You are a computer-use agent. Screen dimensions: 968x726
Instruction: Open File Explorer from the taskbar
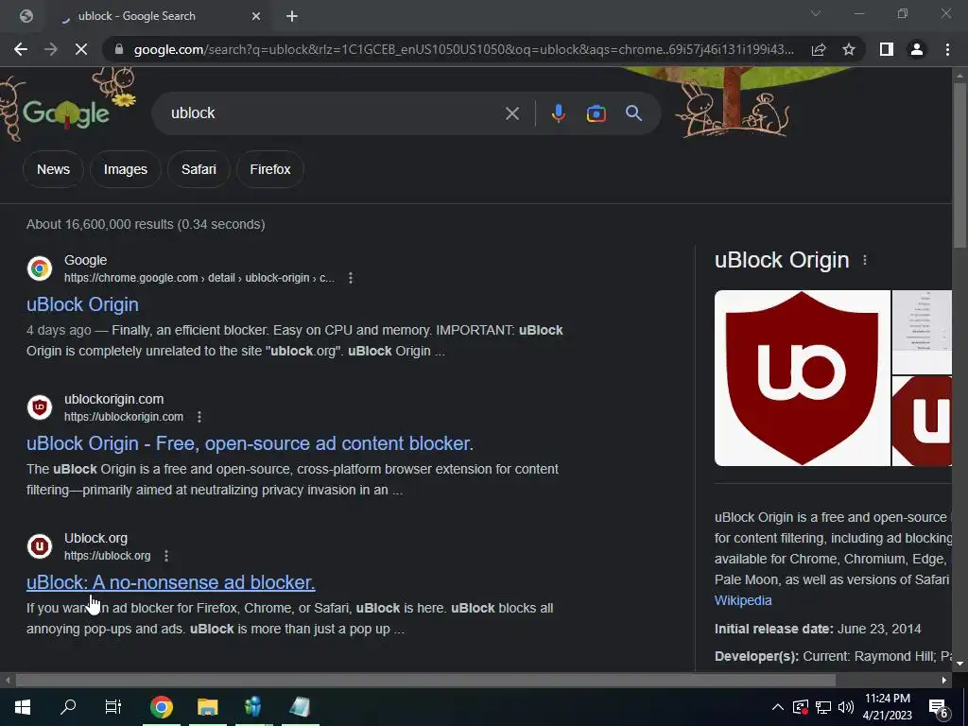(207, 707)
